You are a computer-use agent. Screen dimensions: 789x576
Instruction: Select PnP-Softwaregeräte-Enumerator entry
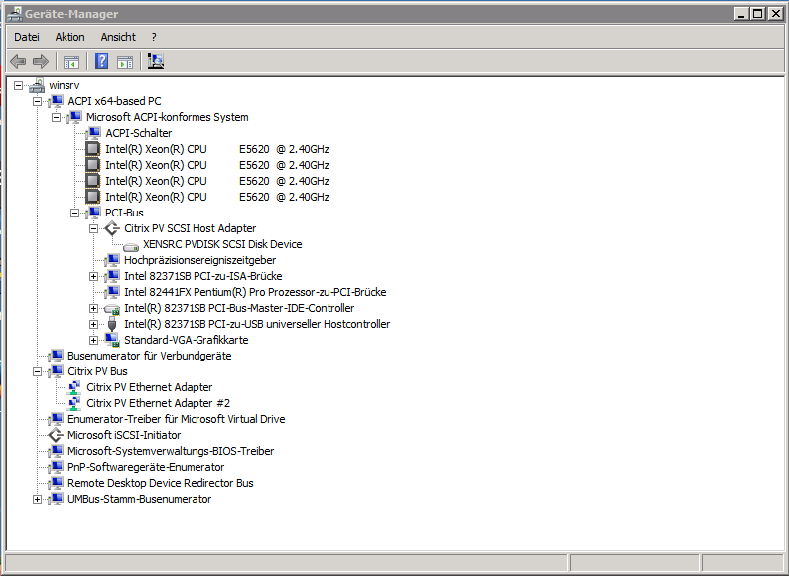point(146,467)
